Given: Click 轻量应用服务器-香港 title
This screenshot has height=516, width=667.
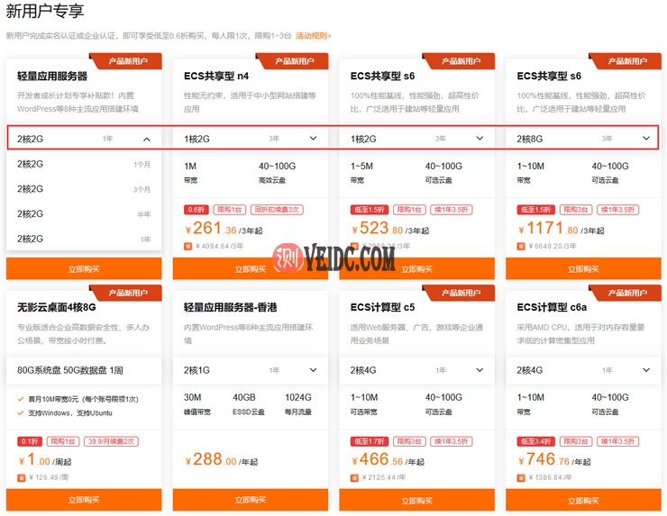Looking at the screenshot, I should point(230,307).
